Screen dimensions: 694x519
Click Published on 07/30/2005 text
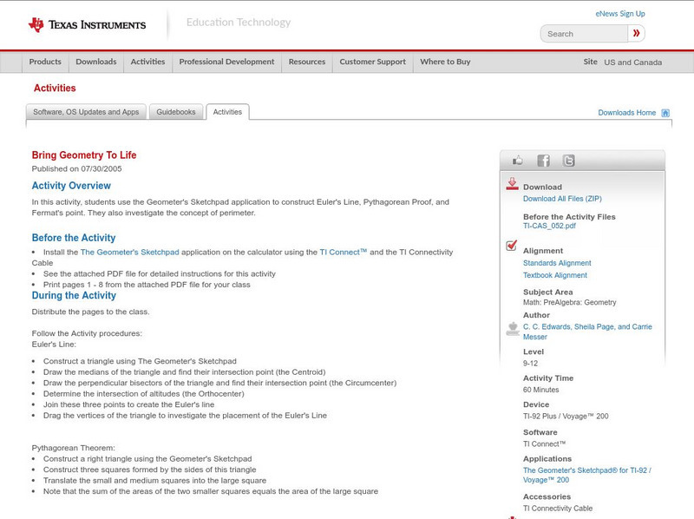(76, 168)
